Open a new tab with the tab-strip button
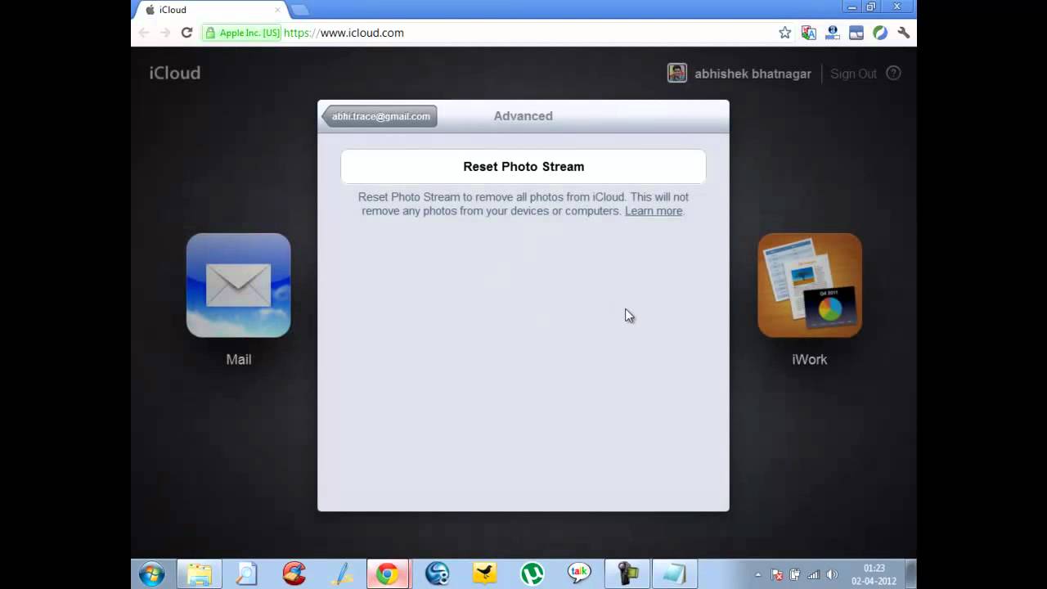Screen dimensions: 1047x589 (299, 10)
